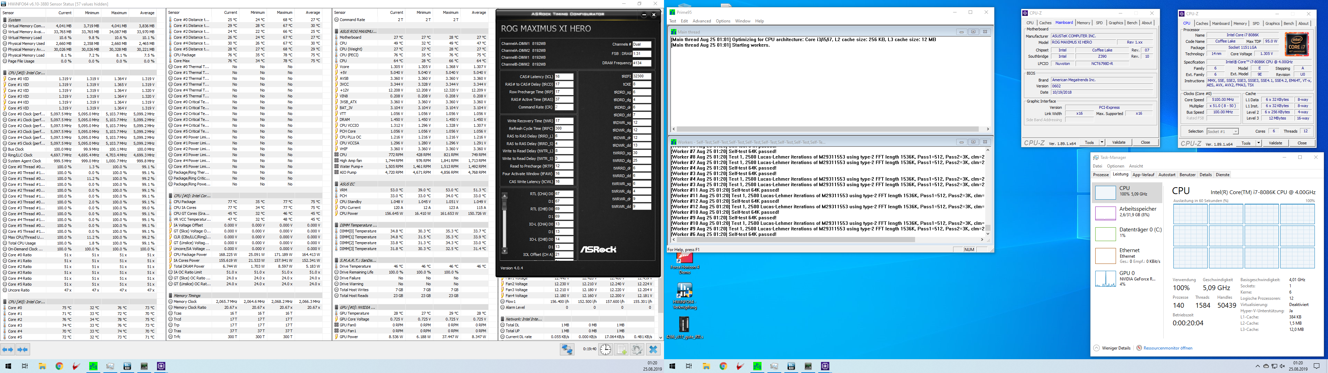This screenshot has height=373, width=1328.
Task: Open HWiNFO sensor settings gear icon
Action: [x=637, y=349]
